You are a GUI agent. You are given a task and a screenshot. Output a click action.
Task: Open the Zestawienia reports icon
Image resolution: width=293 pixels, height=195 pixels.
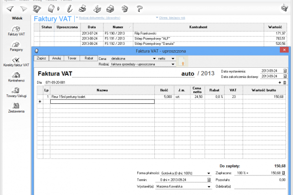point(16,108)
